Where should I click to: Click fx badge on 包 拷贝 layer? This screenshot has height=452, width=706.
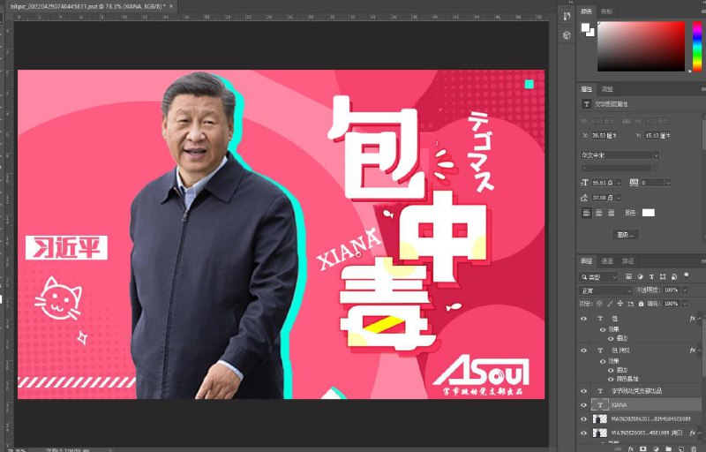tap(693, 350)
